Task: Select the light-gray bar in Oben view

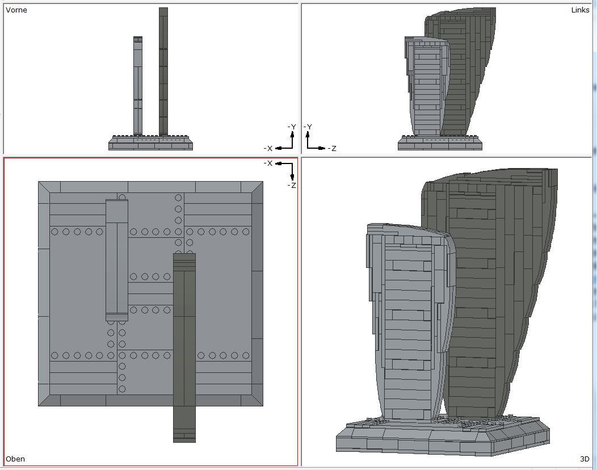Action: [x=116, y=260]
